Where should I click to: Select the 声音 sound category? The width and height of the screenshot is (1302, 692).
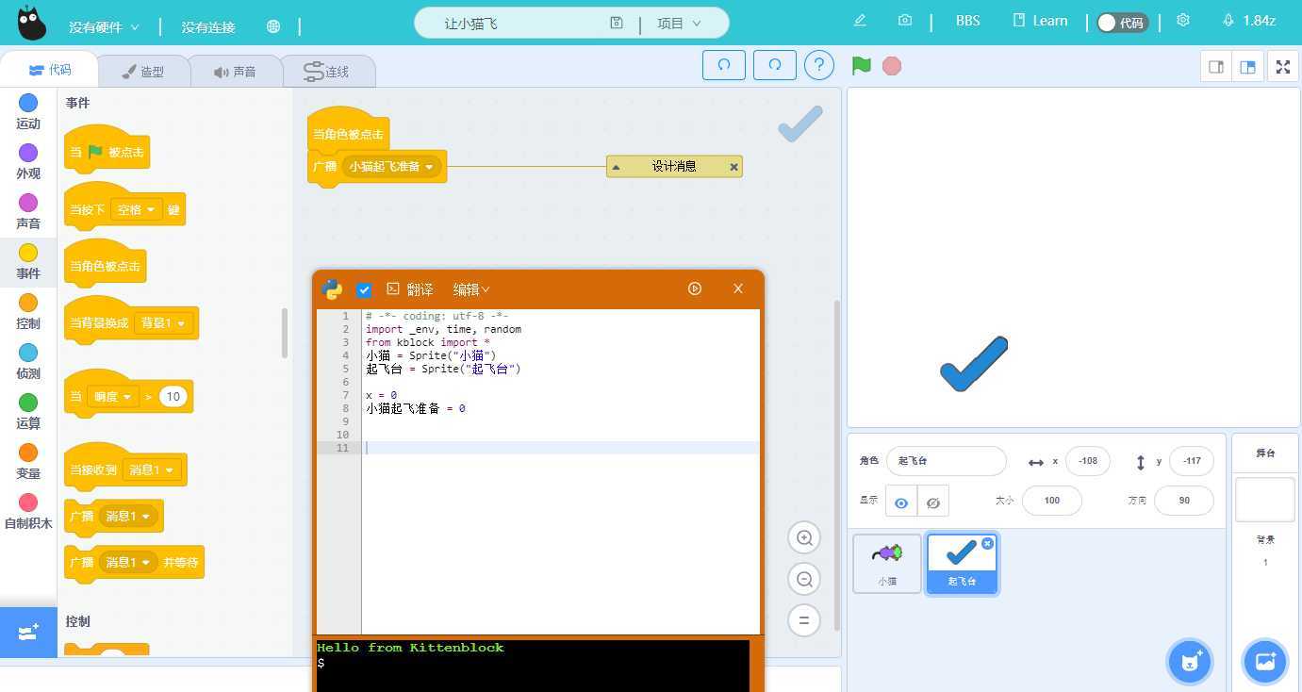(x=28, y=211)
